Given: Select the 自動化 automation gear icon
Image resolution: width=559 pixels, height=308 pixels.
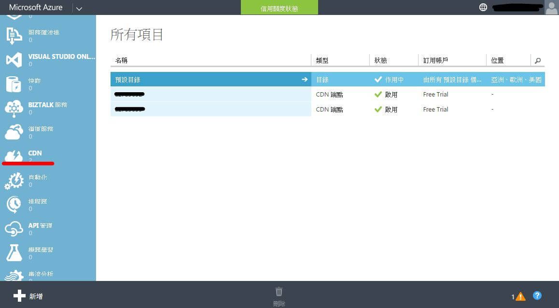Looking at the screenshot, I should click(x=14, y=181).
